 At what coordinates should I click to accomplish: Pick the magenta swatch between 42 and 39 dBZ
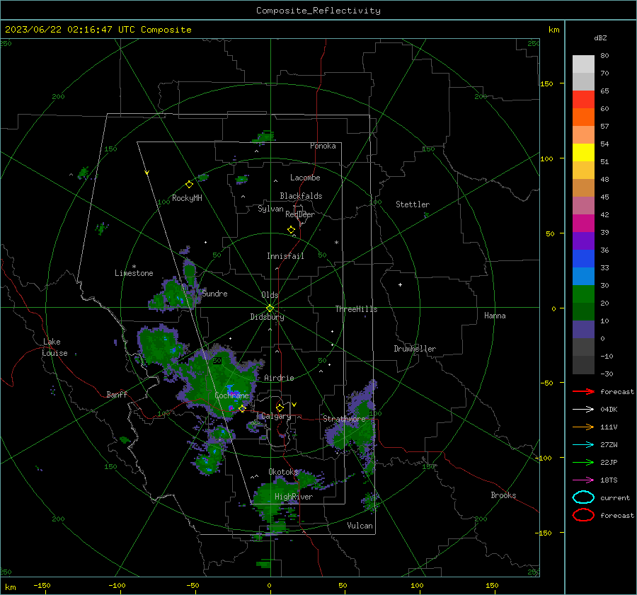click(x=583, y=224)
